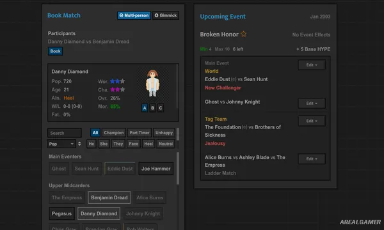Filter roster by Champion

click(114, 133)
